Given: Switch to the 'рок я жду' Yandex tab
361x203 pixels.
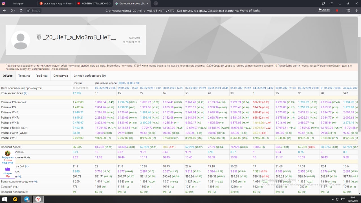Looking at the screenshot, I should point(56,3).
